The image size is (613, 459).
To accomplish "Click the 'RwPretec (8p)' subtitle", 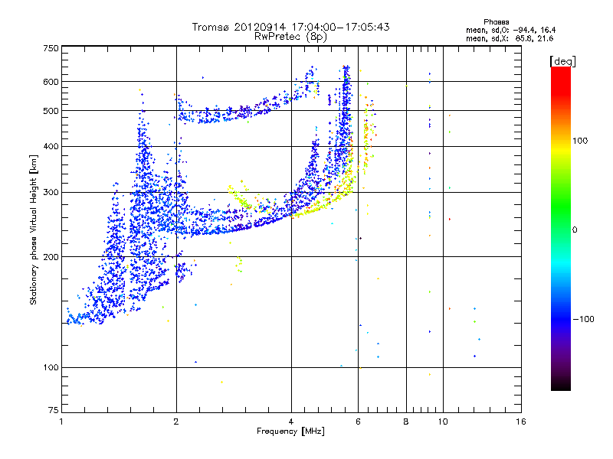I will [290, 37].
